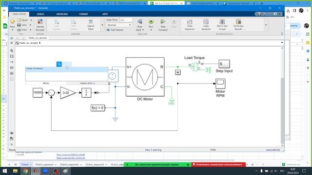Image resolution: width=312 pixels, height=175 pixels.
Task: Click the Help question mark icon
Action: tap(275, 14)
